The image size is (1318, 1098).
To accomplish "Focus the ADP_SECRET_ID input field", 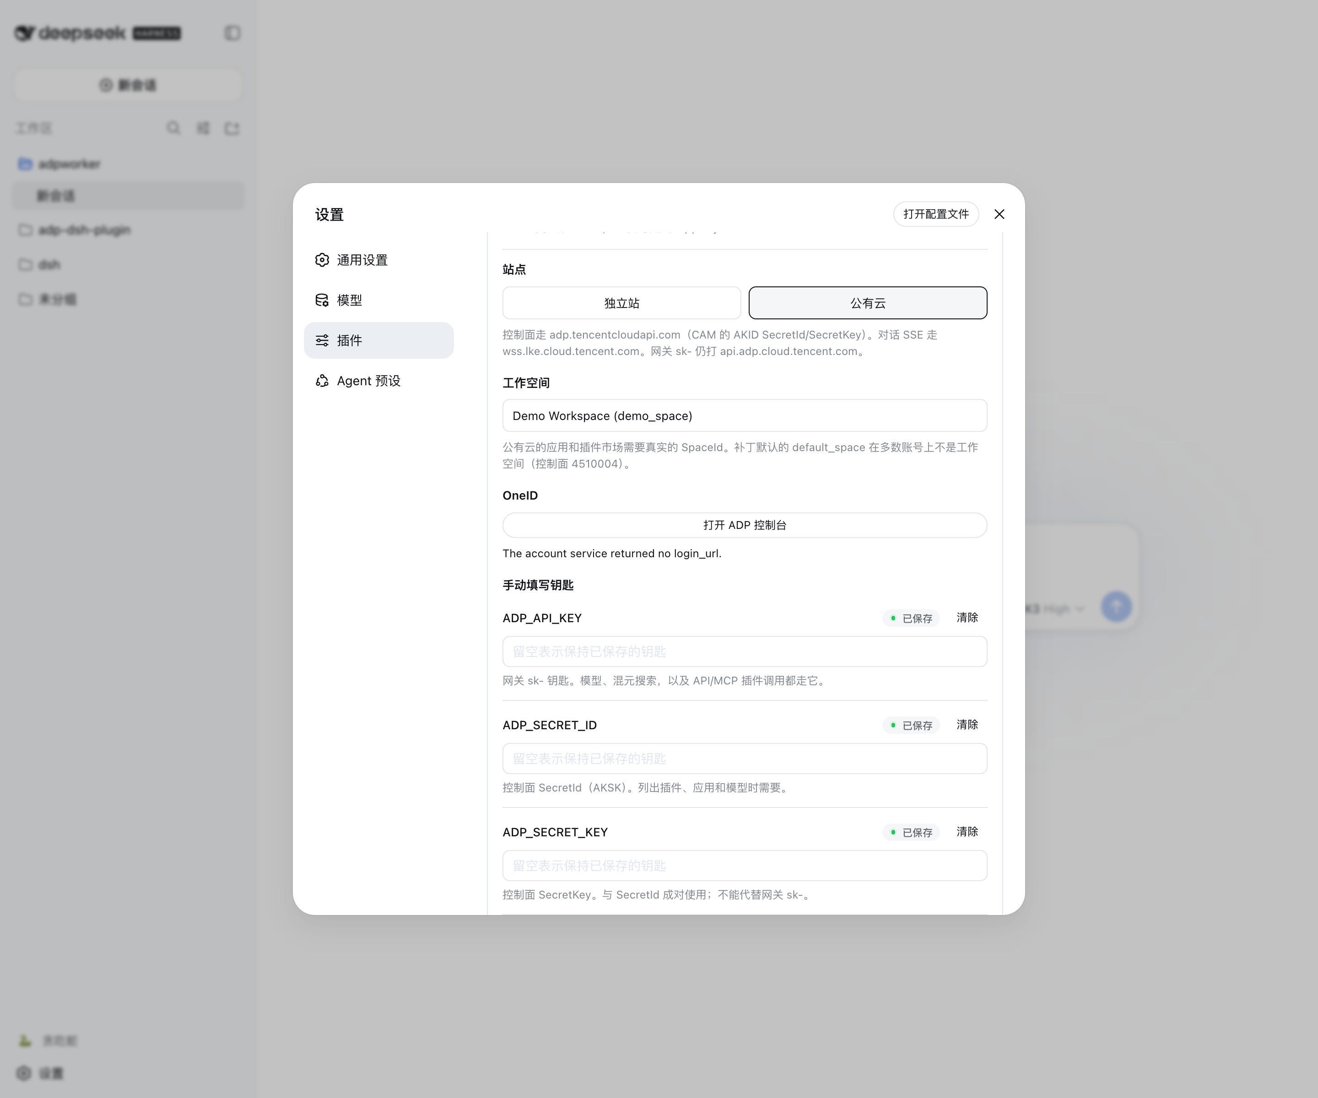I will pyautogui.click(x=745, y=759).
